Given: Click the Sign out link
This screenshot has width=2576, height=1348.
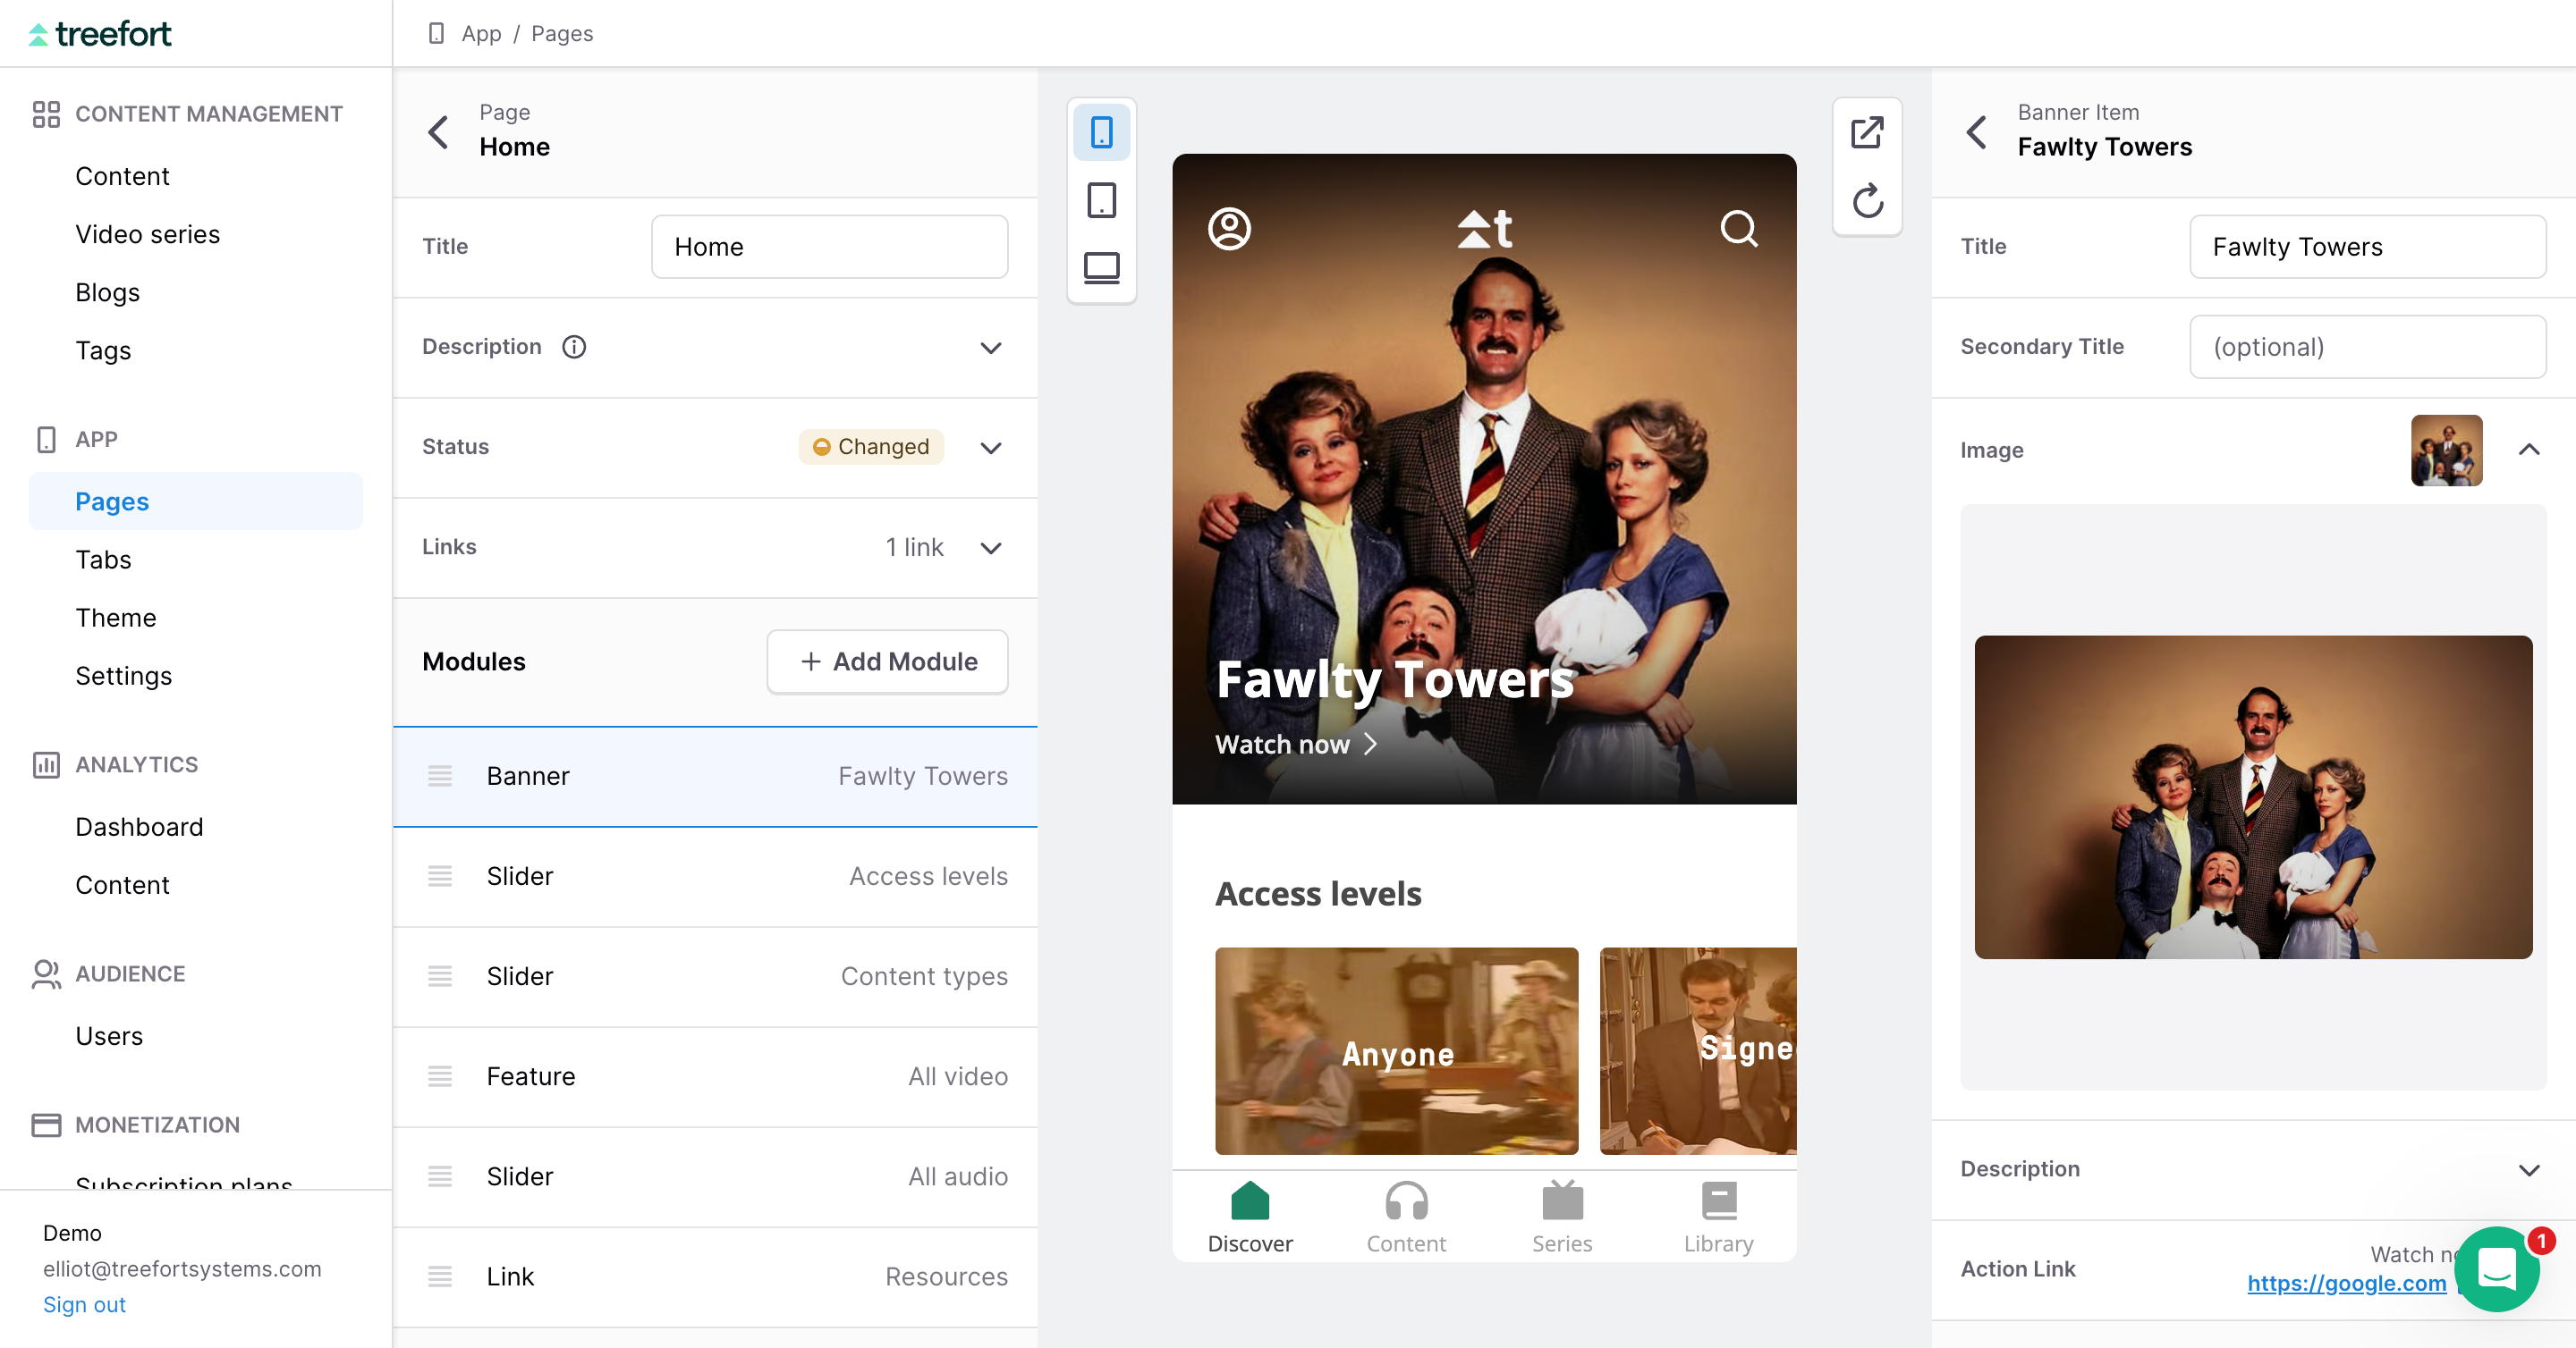Looking at the screenshot, I should coord(84,1304).
